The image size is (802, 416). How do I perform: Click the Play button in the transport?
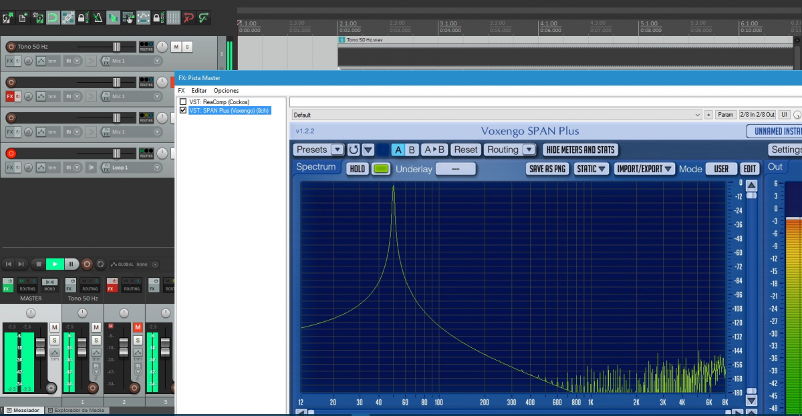tap(55, 264)
